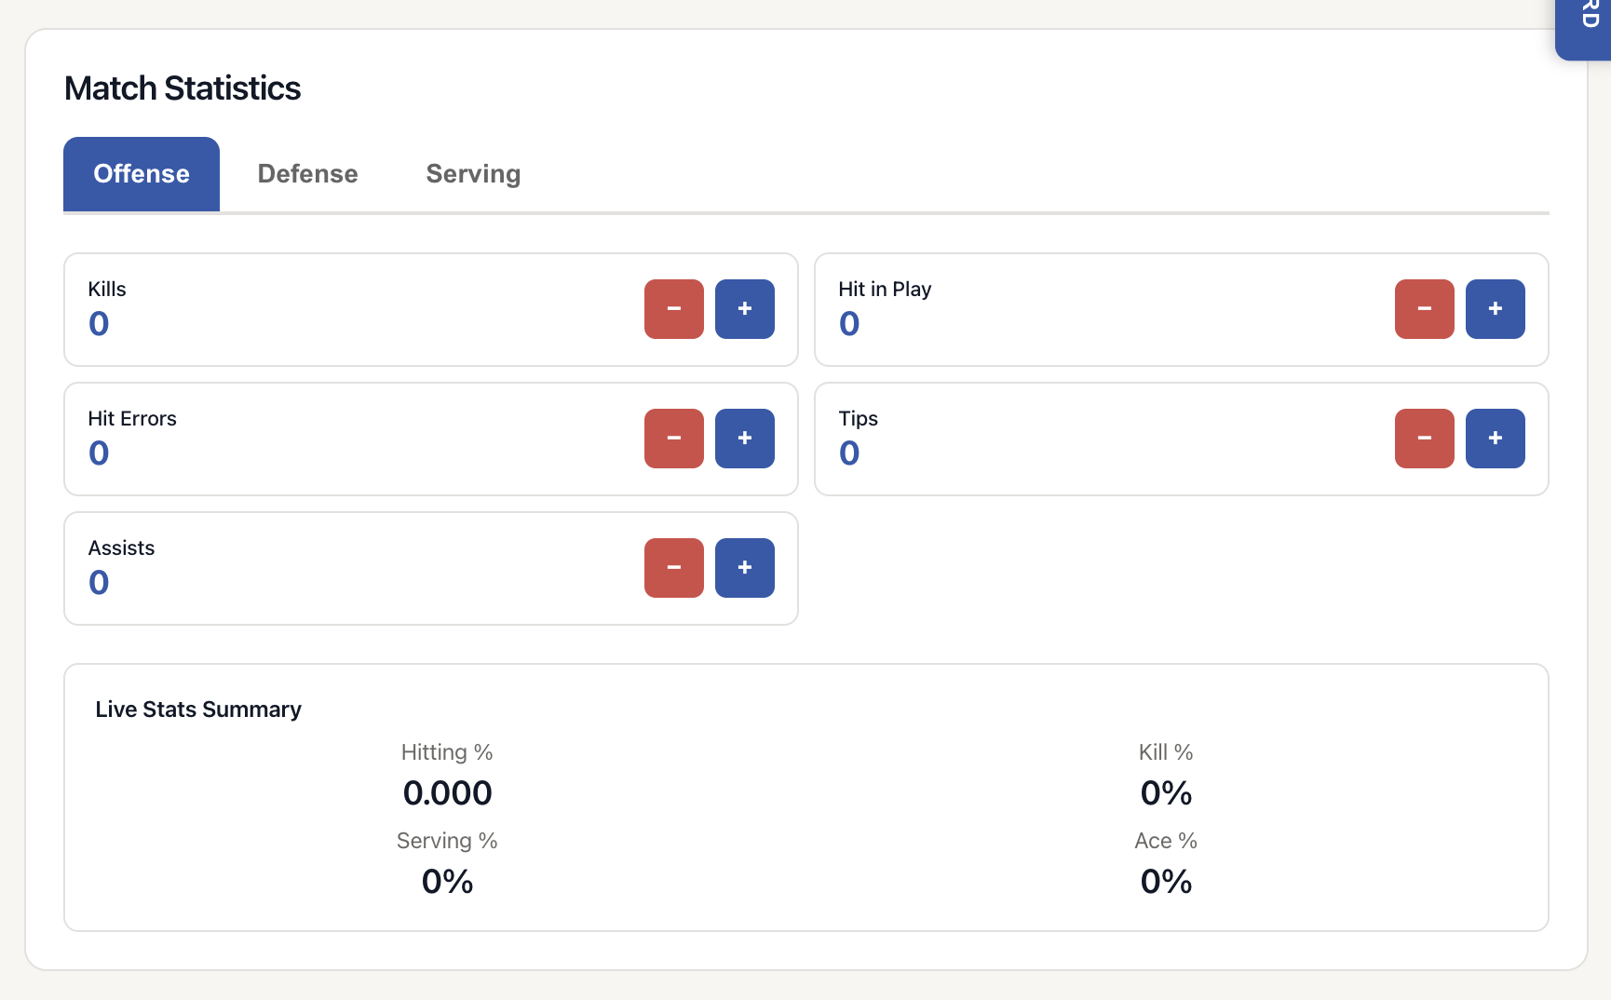1611x1000 pixels.
Task: Decrease the Kills count with minus
Action: 673,309
